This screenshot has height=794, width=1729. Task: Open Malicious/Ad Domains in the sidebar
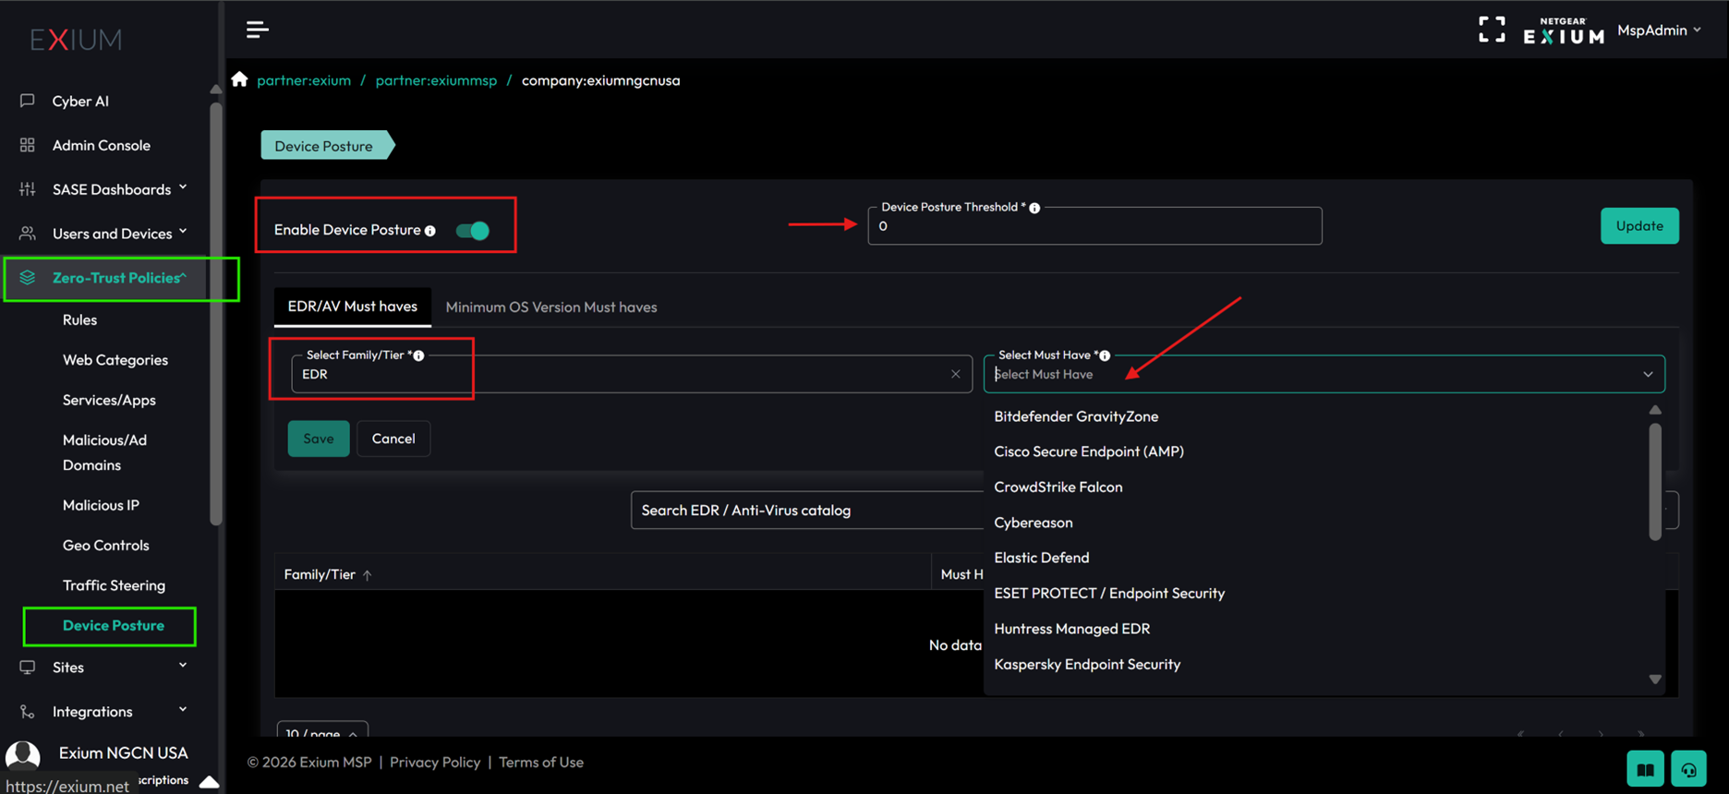tap(104, 452)
